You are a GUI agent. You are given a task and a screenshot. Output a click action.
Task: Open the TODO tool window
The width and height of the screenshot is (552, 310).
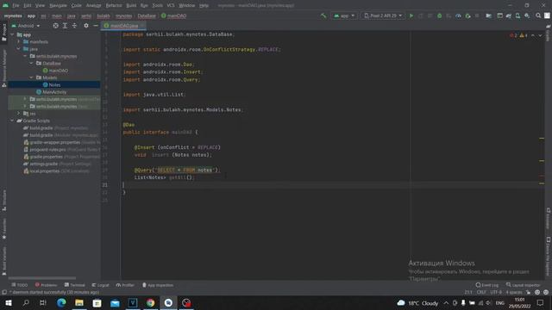(x=20, y=285)
